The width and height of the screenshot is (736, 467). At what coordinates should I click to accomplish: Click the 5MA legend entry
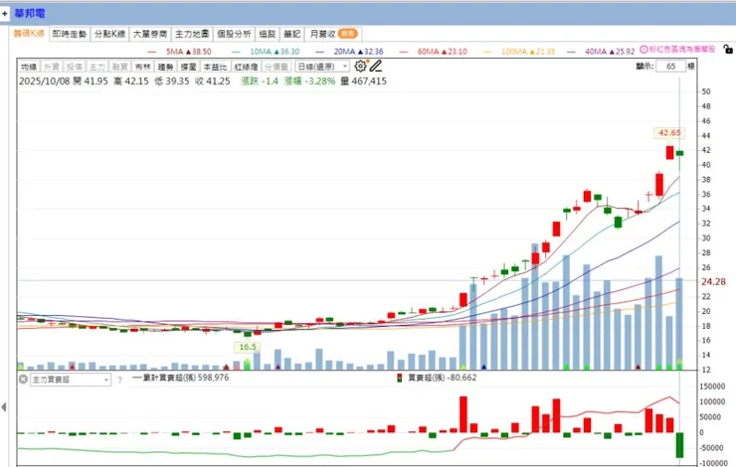(180, 52)
